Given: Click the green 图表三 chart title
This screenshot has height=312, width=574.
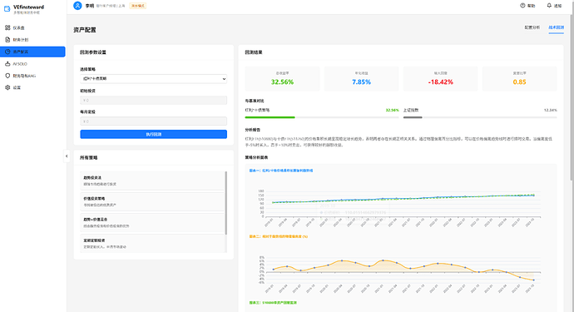Looking at the screenshot, I should coord(273,303).
